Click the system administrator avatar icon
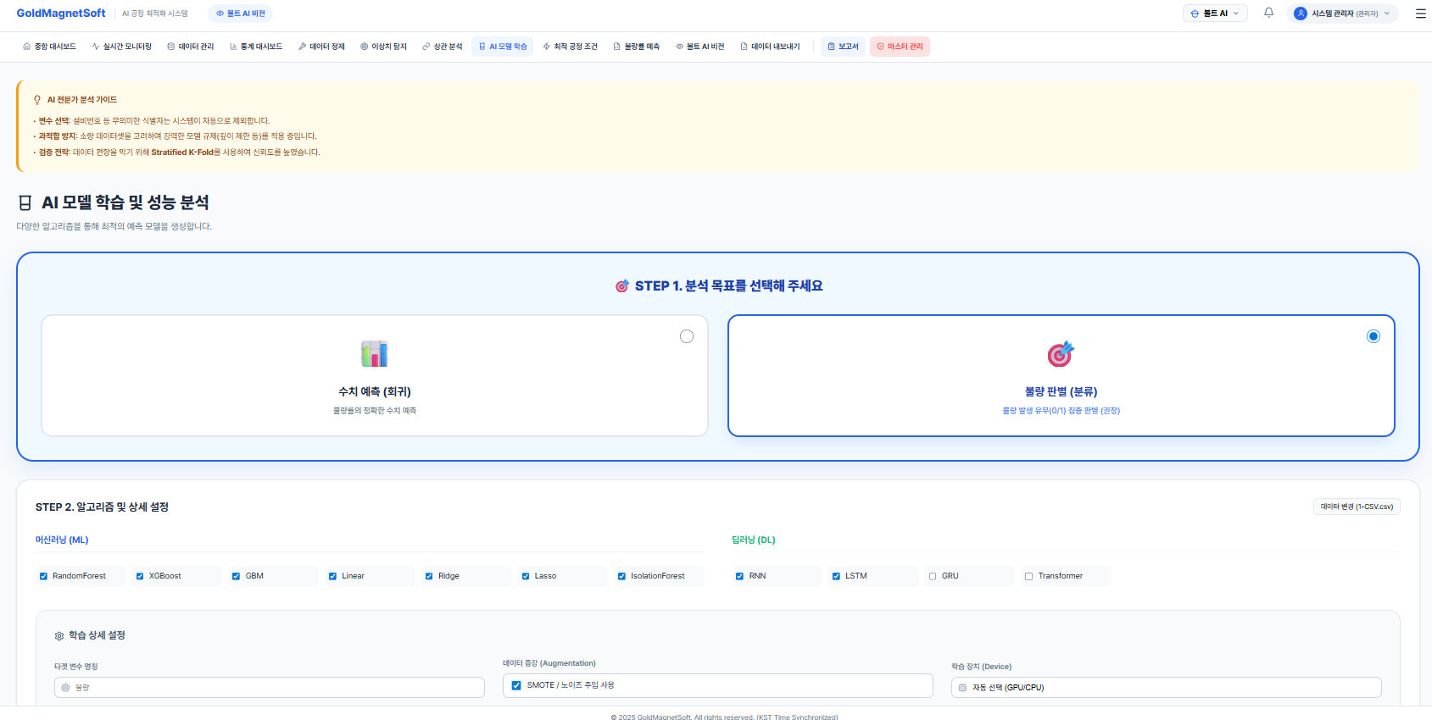 [1300, 14]
